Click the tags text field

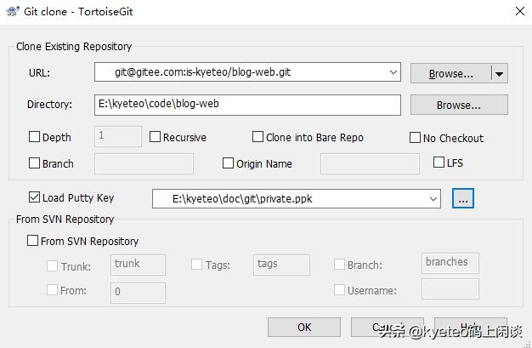281,265
